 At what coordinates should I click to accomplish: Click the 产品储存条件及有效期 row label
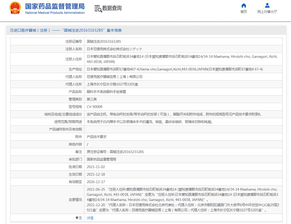coord(65,129)
